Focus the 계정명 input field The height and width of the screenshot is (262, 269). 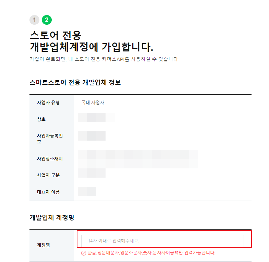[x=162, y=241]
